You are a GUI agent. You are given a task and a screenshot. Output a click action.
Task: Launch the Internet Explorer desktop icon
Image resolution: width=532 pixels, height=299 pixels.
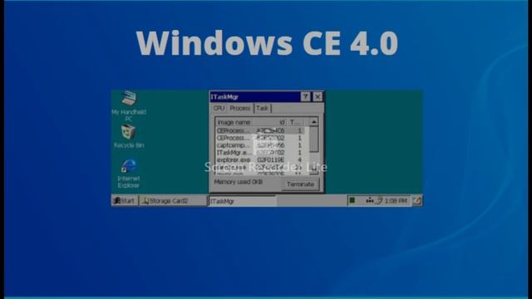pos(129,174)
